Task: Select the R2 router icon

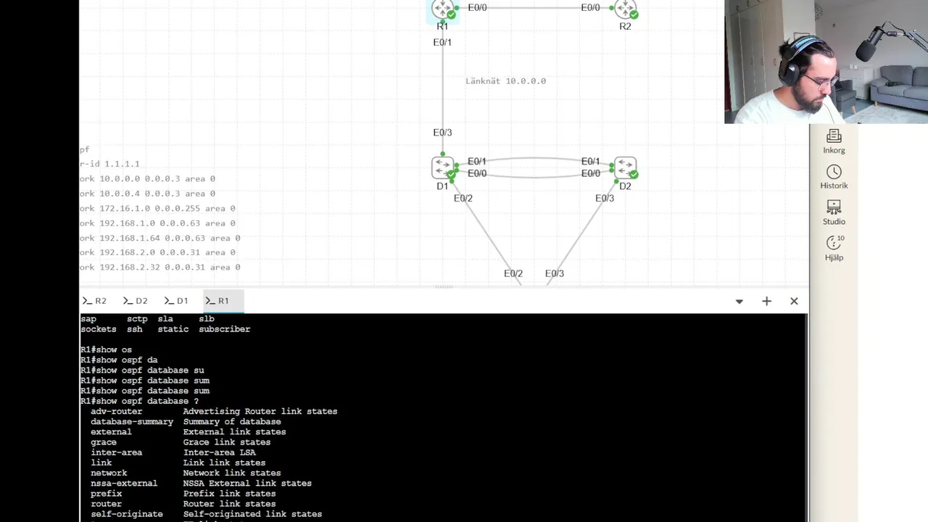Action: click(x=625, y=9)
